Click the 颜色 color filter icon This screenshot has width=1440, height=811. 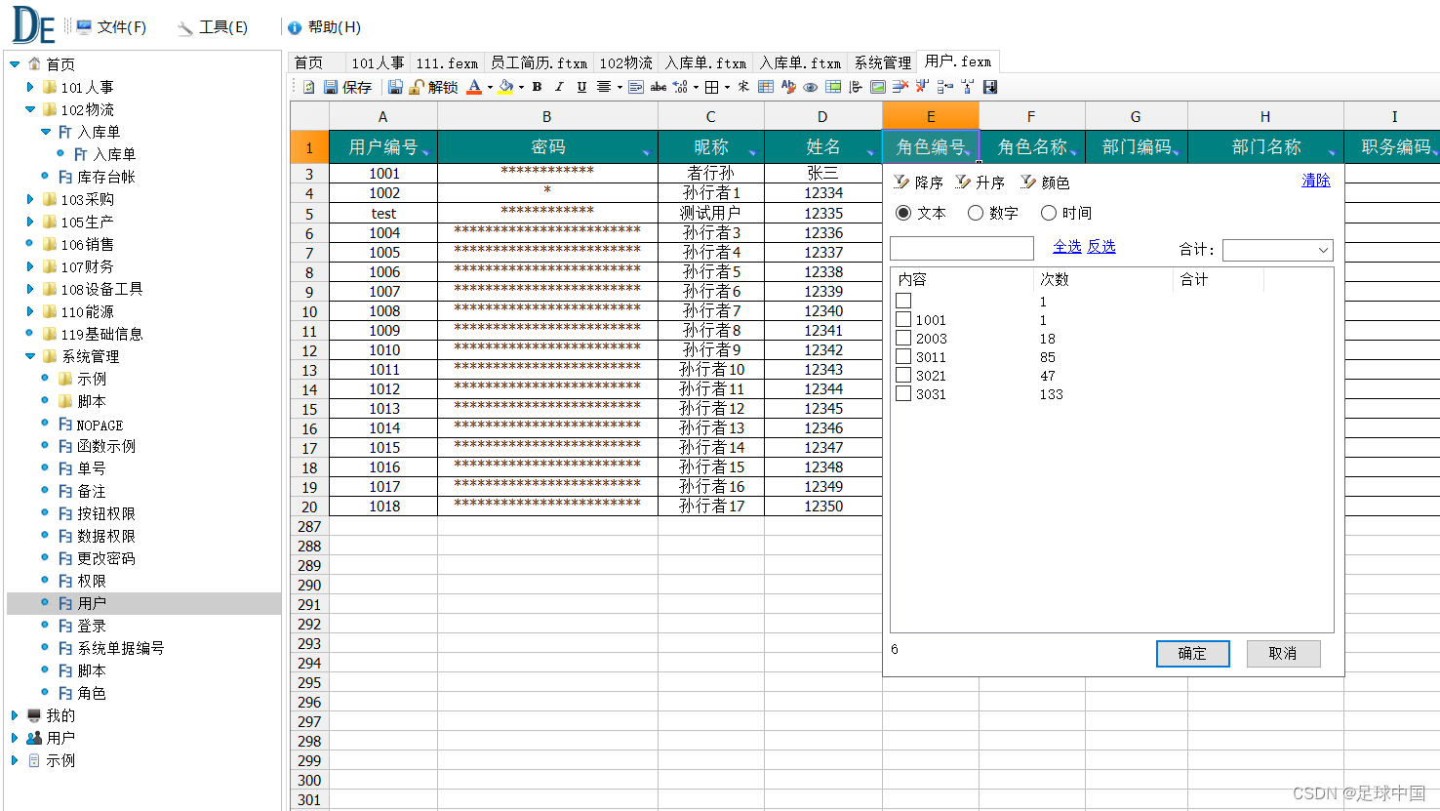(1028, 182)
